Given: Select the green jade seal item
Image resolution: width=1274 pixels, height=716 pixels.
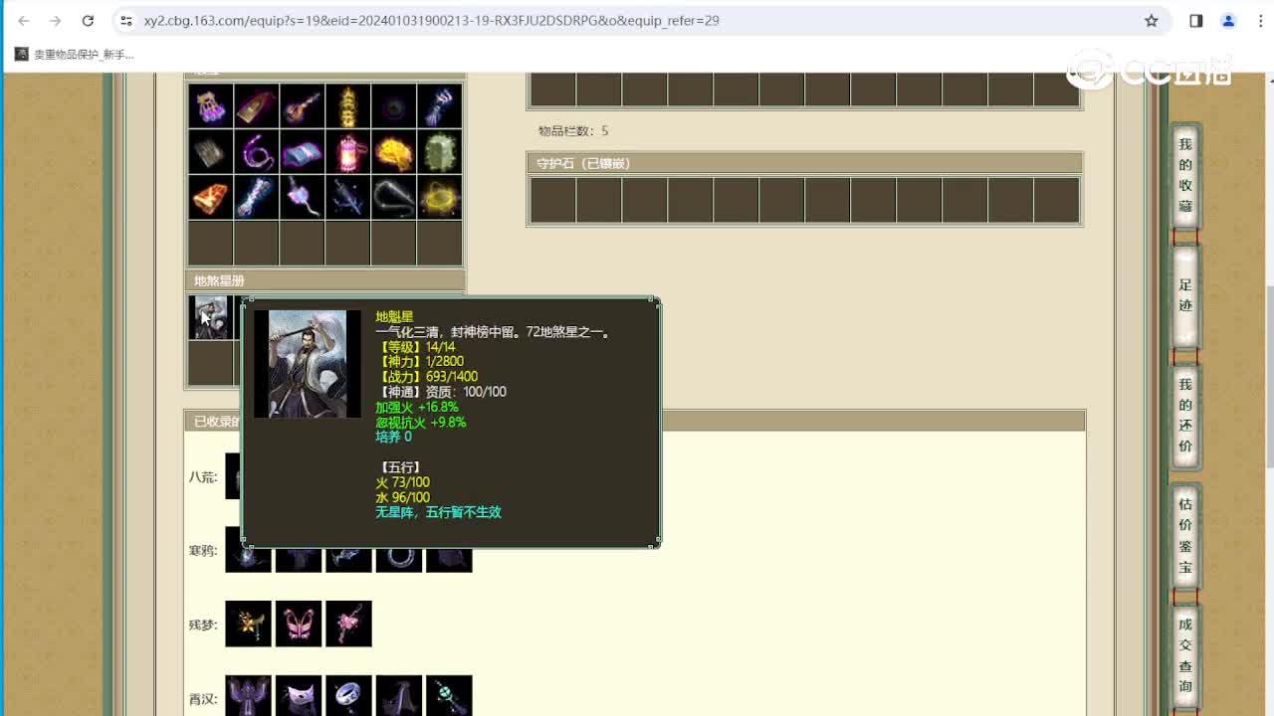Looking at the screenshot, I should [x=439, y=151].
